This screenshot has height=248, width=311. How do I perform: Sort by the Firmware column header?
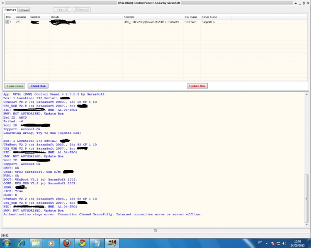(153, 17)
